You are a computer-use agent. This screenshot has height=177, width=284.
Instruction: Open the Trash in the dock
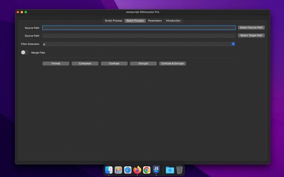click(179, 170)
